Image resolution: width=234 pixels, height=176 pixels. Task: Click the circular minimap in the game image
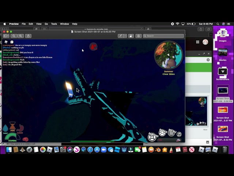(x=169, y=55)
